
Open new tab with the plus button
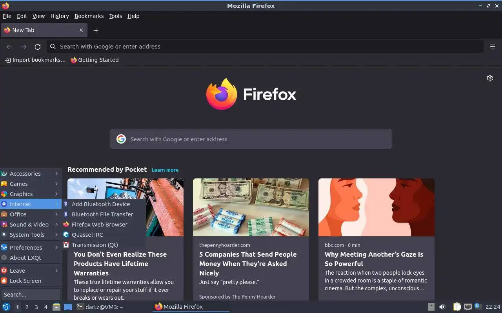[x=96, y=30]
